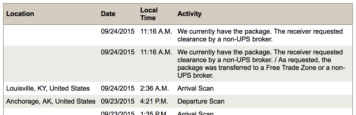Select the Anchorage, AK location cell
356x115 pixels.
51,101
